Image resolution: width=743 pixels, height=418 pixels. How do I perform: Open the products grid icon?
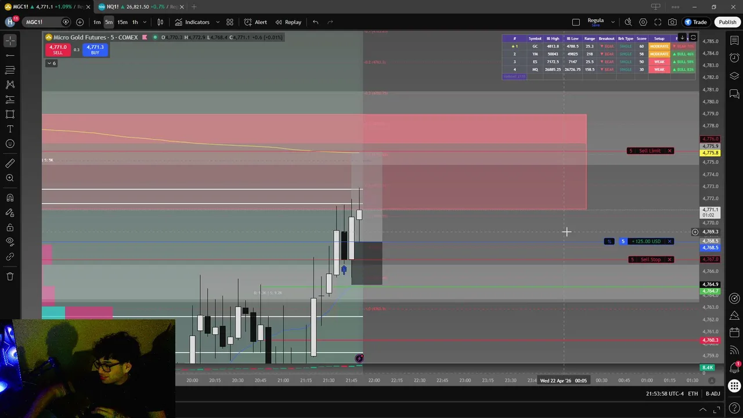click(x=734, y=386)
